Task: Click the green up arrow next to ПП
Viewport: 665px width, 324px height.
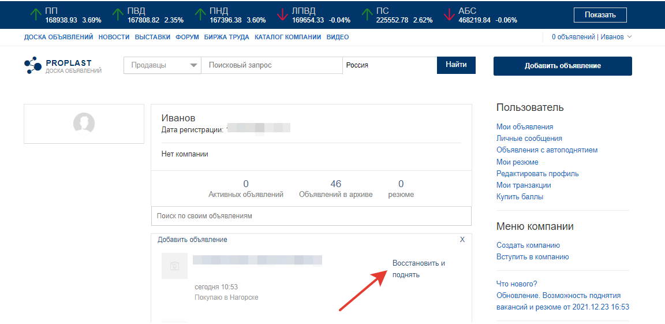Action: coord(36,14)
